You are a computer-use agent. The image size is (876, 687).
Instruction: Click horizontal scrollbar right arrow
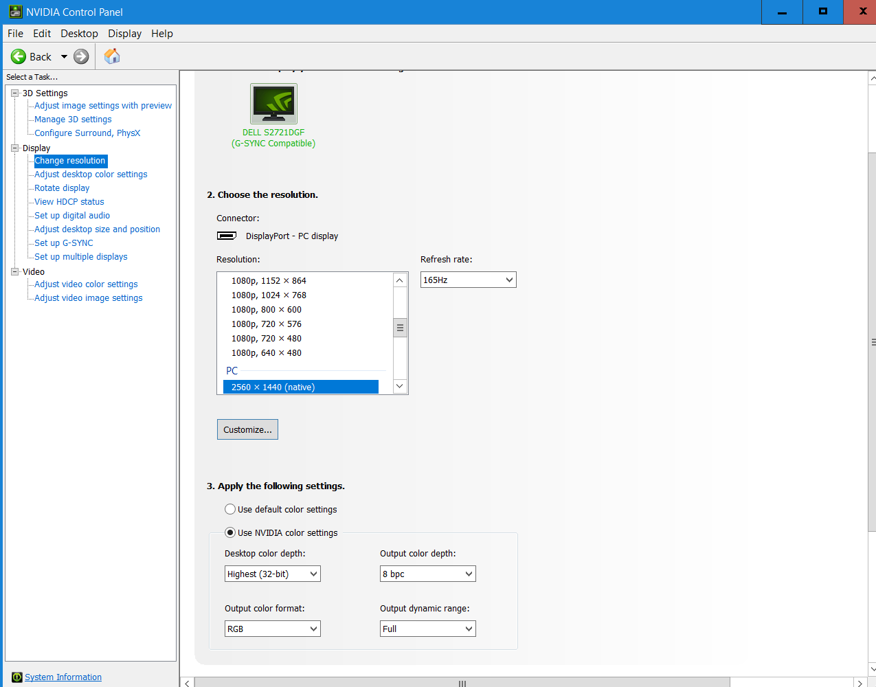point(860,683)
